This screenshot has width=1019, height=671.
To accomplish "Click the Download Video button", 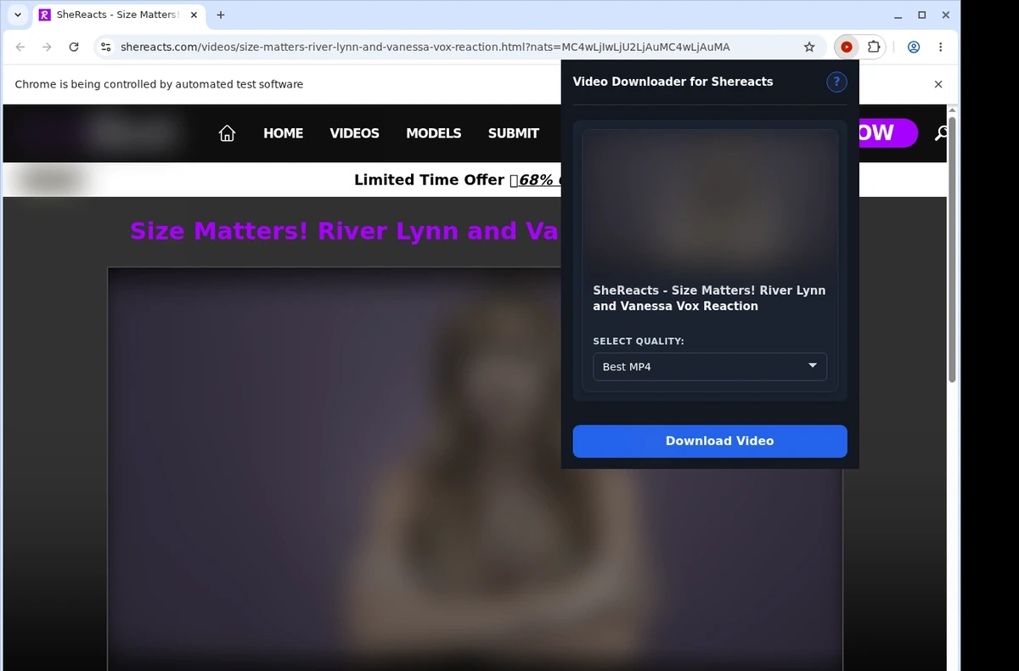I will pos(710,441).
